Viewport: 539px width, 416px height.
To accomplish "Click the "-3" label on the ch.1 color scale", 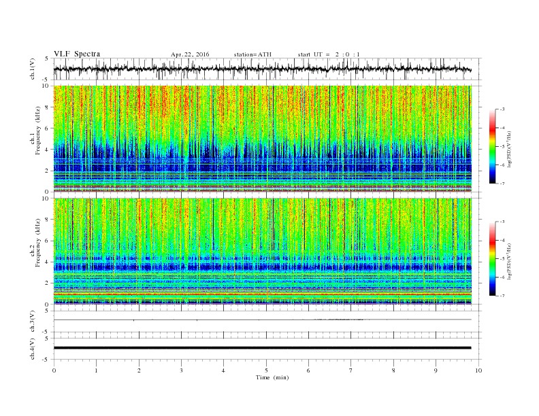I will pyautogui.click(x=502, y=109).
